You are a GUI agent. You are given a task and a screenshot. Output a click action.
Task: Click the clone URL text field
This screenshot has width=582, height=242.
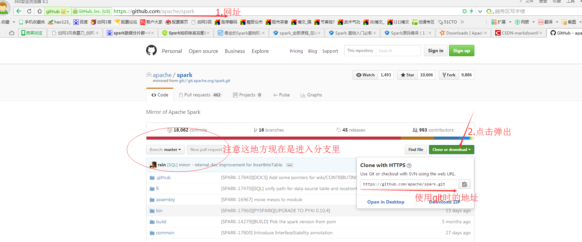(409, 184)
